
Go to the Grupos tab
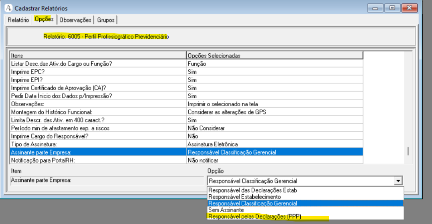106,20
